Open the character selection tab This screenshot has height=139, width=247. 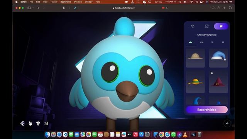(x=193, y=26)
